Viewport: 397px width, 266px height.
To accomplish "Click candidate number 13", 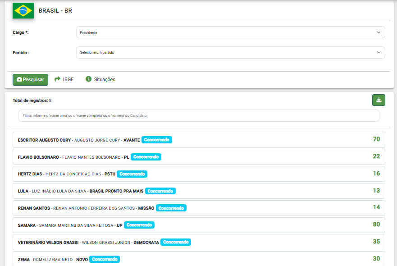I will (376, 191).
